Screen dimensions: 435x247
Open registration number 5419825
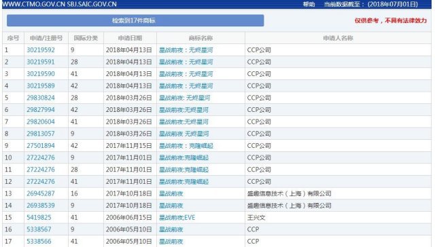pyautogui.click(x=39, y=217)
